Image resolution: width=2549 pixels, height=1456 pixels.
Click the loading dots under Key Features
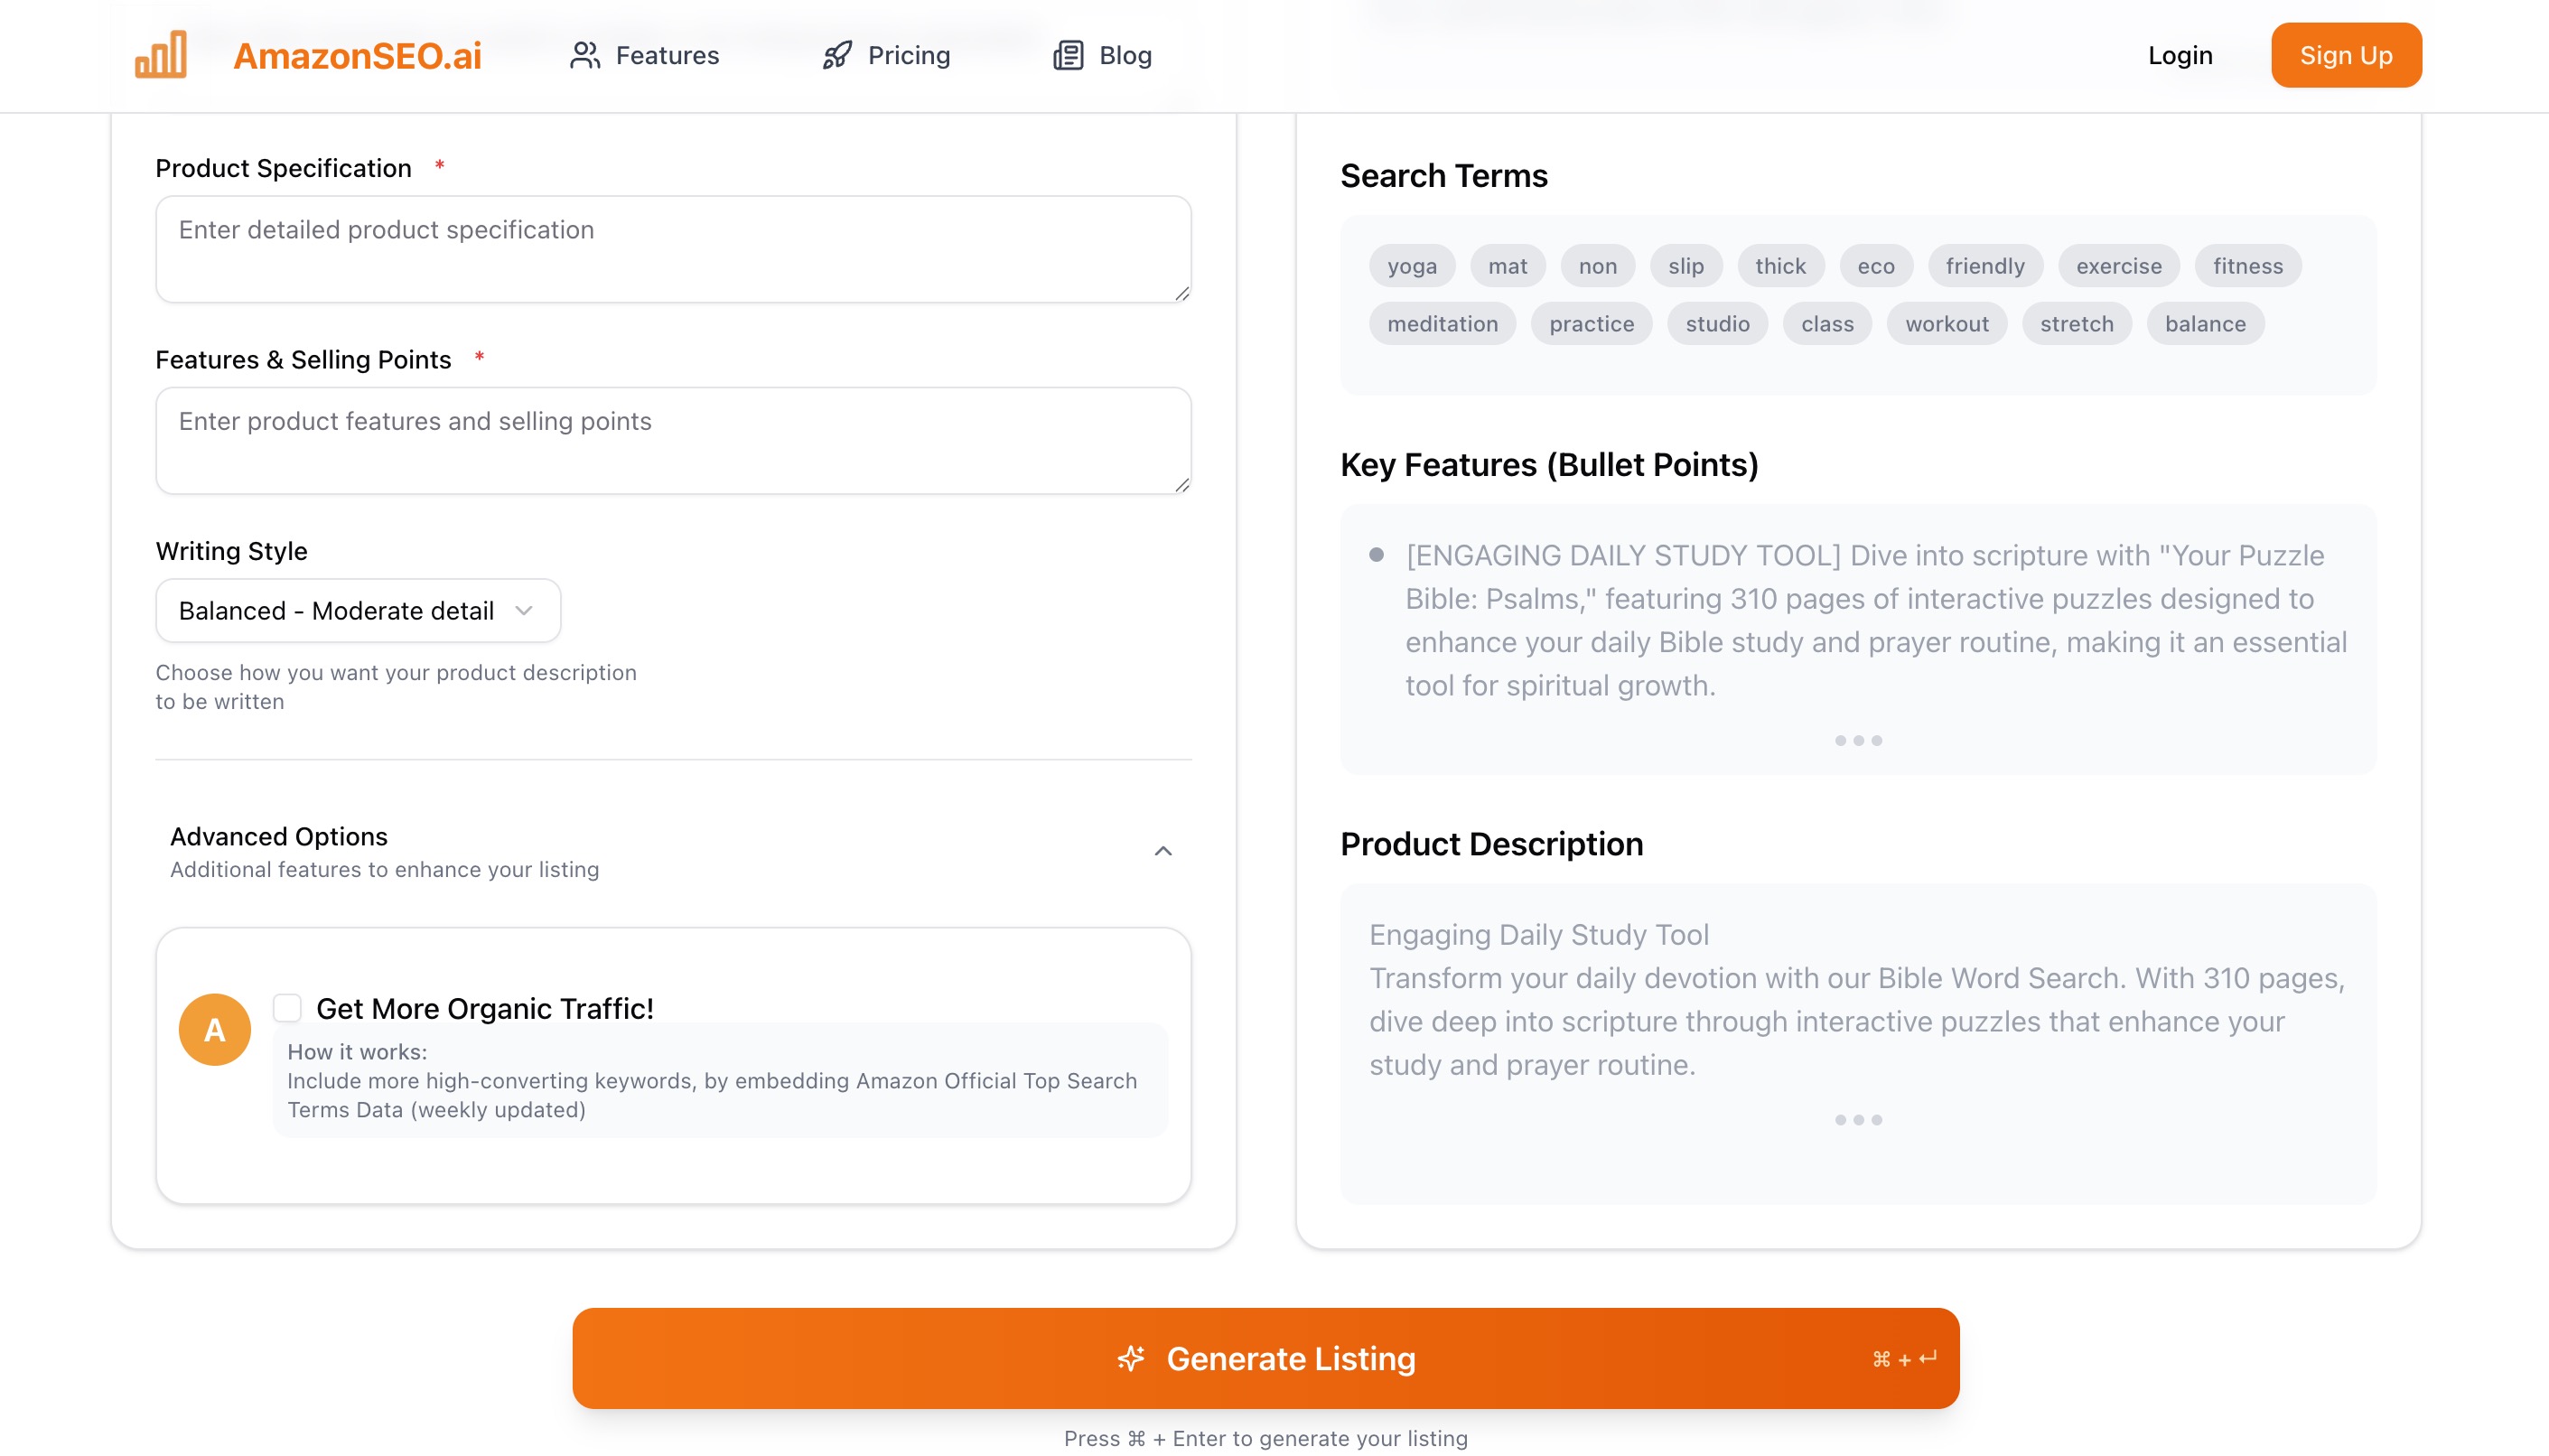tap(1858, 740)
